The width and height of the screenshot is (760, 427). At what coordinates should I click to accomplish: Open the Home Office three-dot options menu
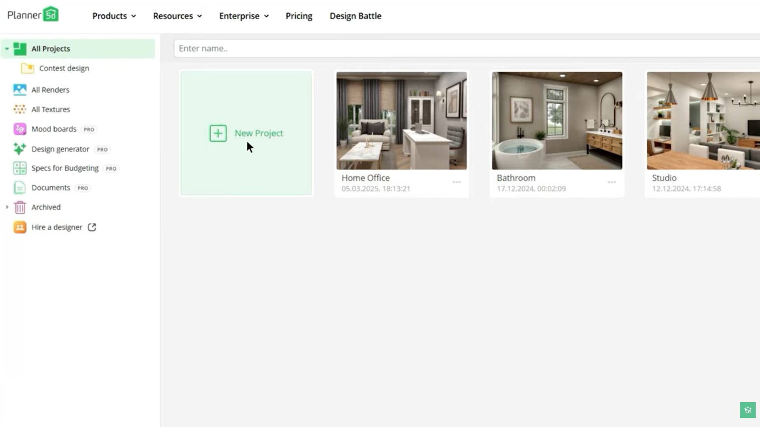457,182
